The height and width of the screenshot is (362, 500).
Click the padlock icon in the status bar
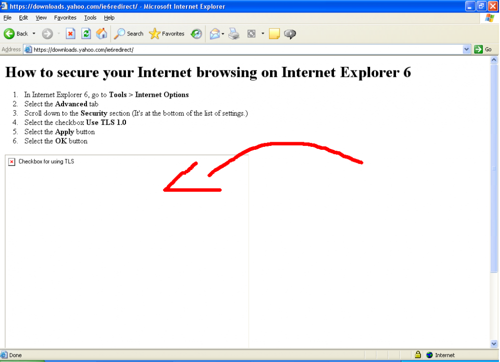[417, 355]
